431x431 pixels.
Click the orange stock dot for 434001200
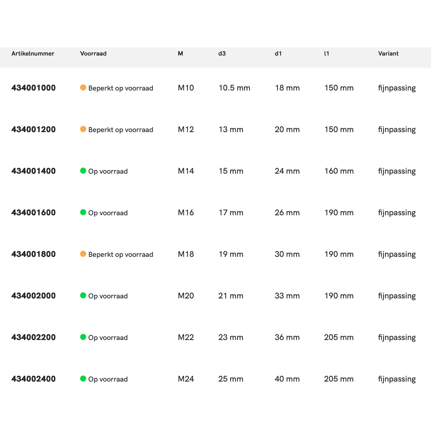(83, 129)
